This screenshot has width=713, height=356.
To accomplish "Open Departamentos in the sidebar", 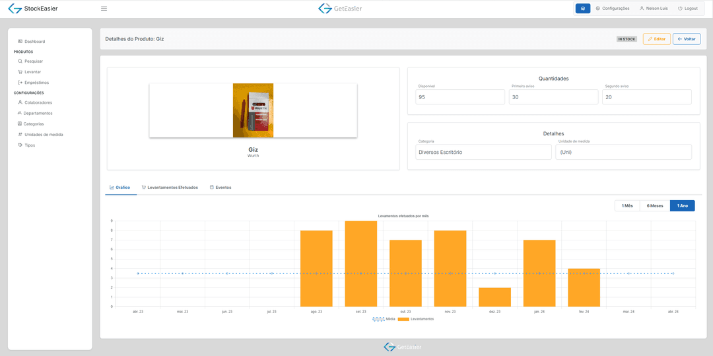I will point(38,113).
